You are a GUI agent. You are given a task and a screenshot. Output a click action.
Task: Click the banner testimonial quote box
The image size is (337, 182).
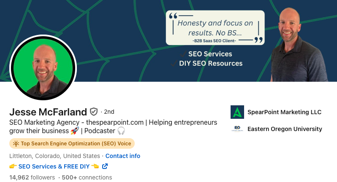(215, 28)
